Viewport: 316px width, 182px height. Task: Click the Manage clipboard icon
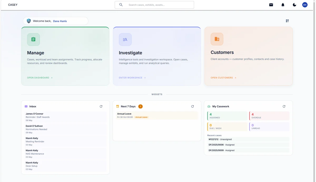pyautogui.click(x=33, y=40)
